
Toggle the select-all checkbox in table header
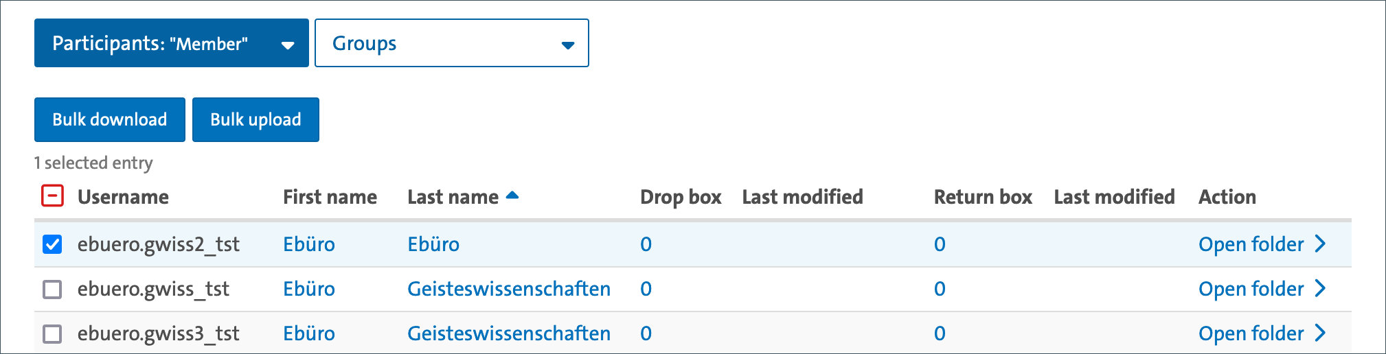pos(52,196)
